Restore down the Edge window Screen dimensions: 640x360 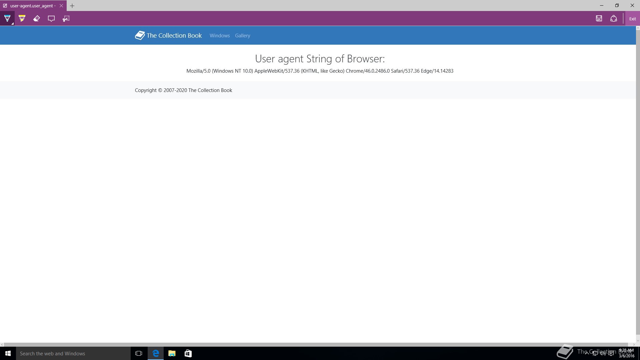point(617,5)
